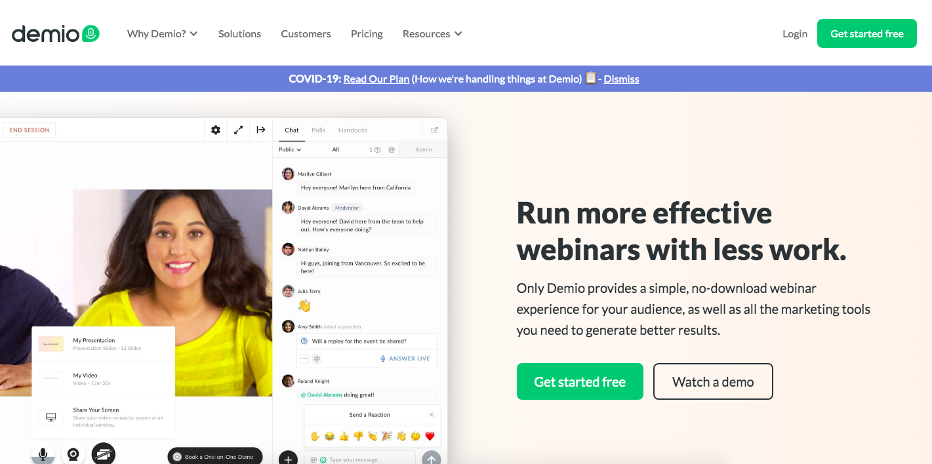Send the thinking face reaction
932x464 pixels.
pyautogui.click(x=416, y=436)
